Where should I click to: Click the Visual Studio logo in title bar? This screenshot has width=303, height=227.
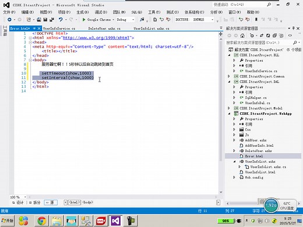point(6,5)
